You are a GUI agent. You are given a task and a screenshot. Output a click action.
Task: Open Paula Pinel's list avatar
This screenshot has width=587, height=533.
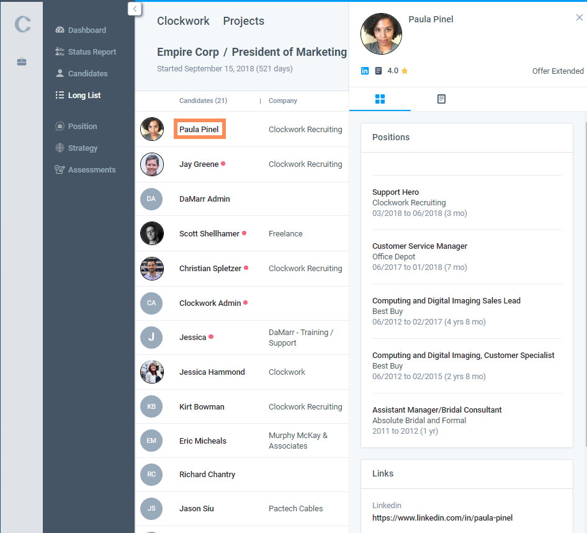pos(152,129)
